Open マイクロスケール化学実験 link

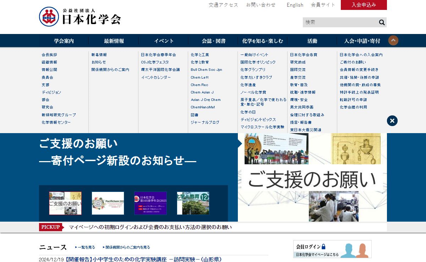[262, 127]
